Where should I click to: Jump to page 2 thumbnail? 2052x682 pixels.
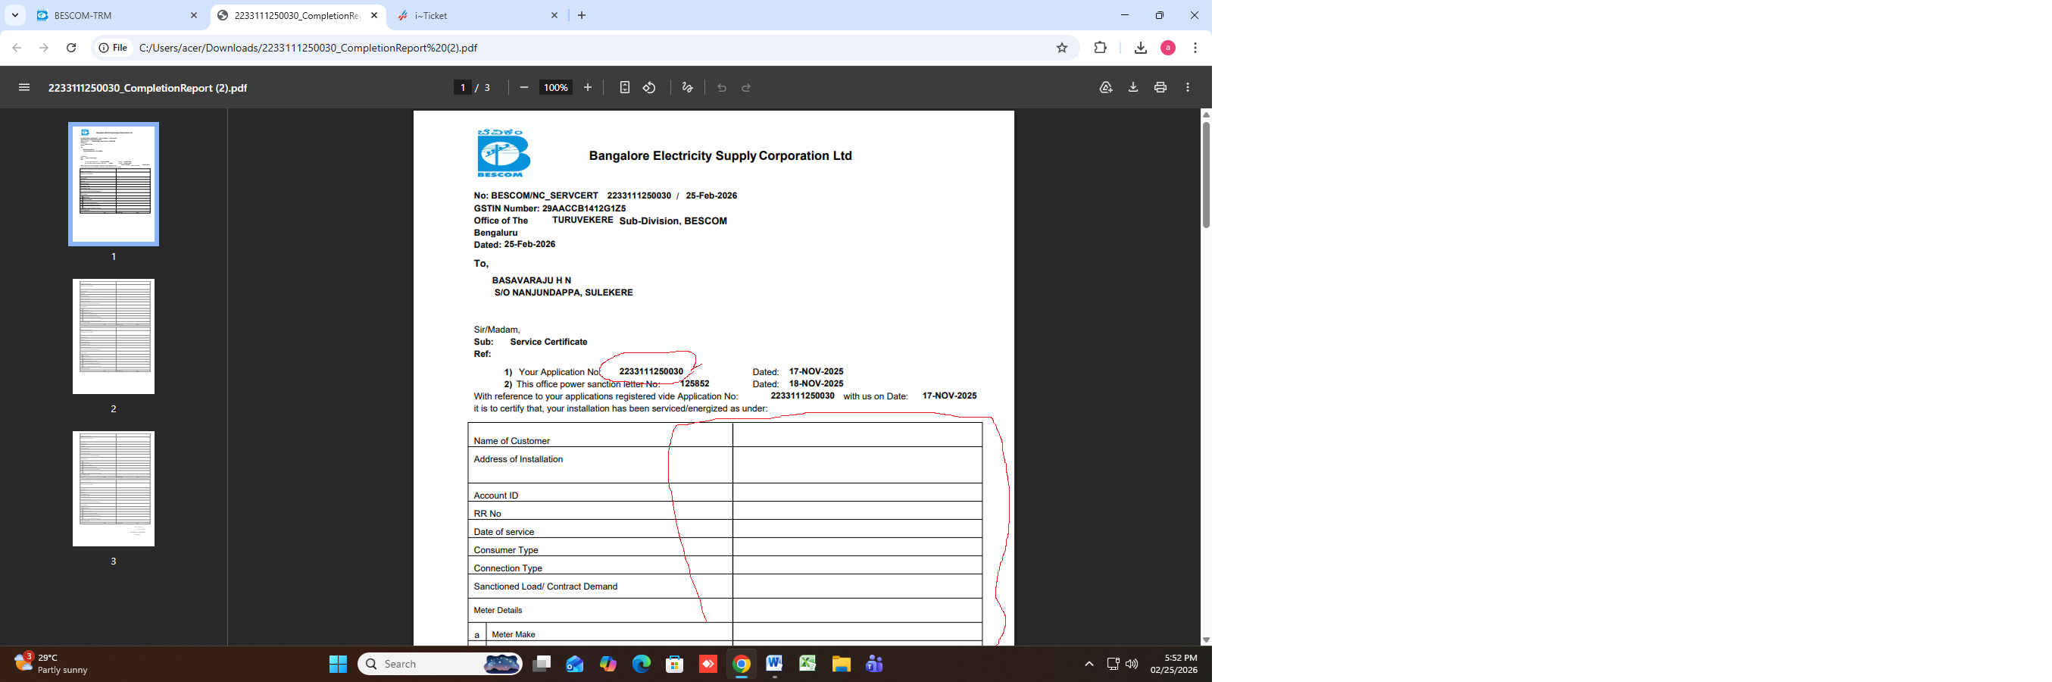pos(114,336)
